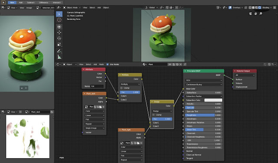This screenshot has width=278, height=163.
Task: Click the zoom magnifier icon in viewport
Action: point(261,13)
